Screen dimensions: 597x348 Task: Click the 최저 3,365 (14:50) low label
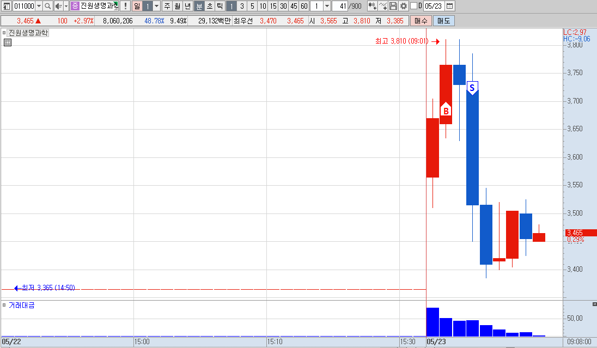click(48, 288)
